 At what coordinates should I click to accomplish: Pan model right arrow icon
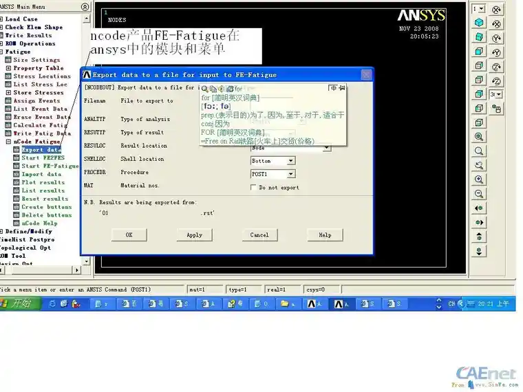point(479,222)
